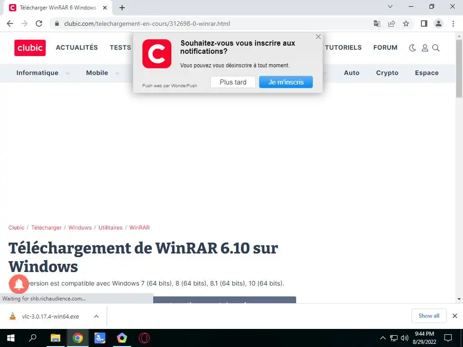Open the Clubic search magnifier
This screenshot has width=463, height=347.
click(436, 48)
